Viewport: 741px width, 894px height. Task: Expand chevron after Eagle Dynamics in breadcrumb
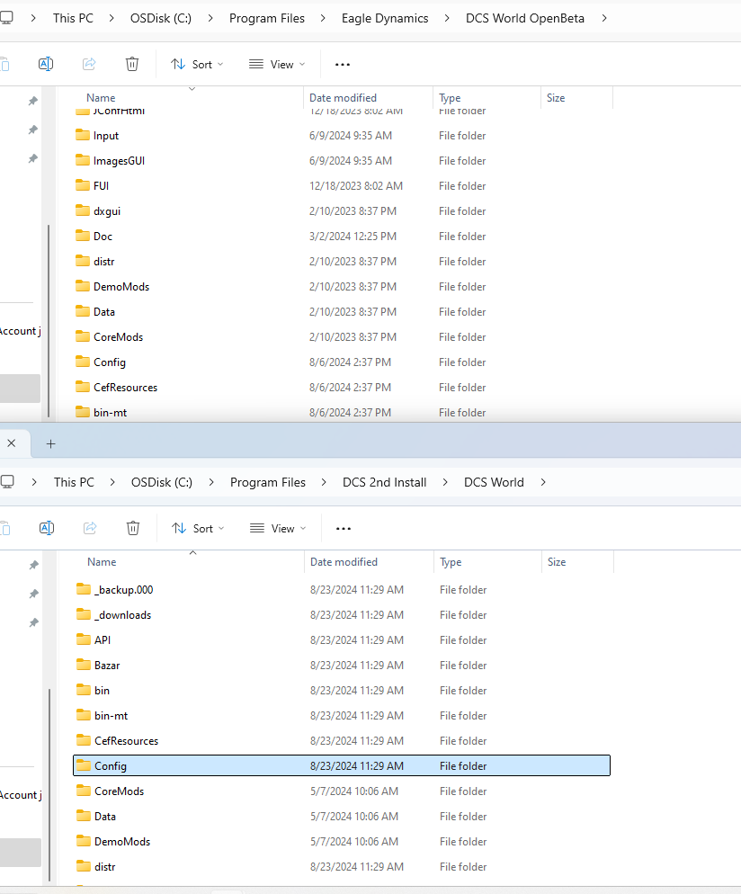447,18
